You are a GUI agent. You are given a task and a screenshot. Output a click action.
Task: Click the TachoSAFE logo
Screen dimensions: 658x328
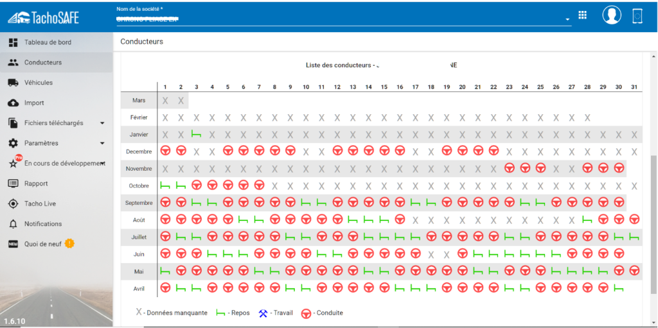coord(43,17)
